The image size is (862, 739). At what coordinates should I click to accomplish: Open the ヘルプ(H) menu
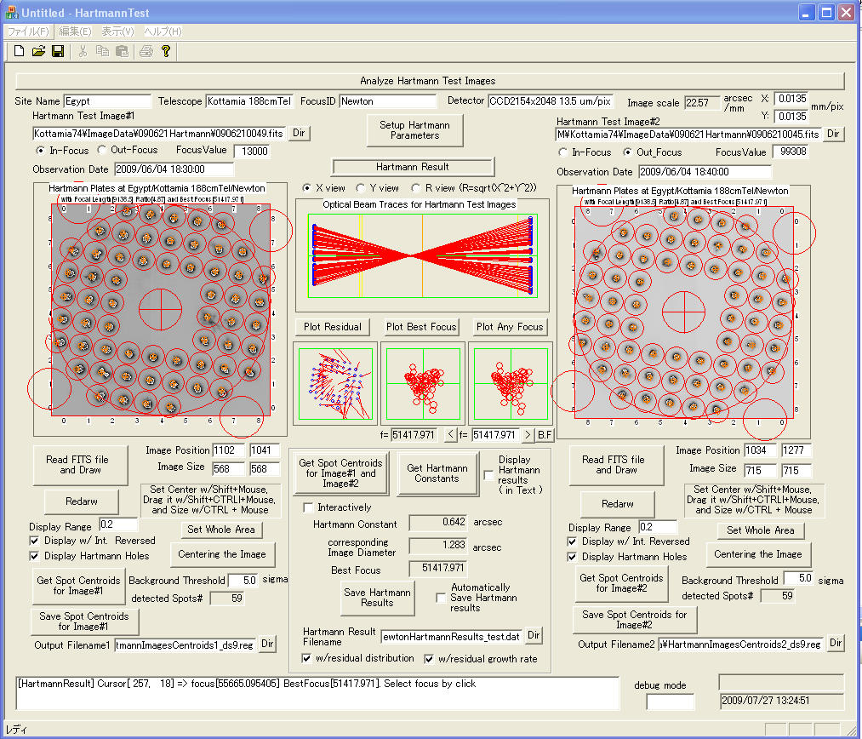point(163,32)
